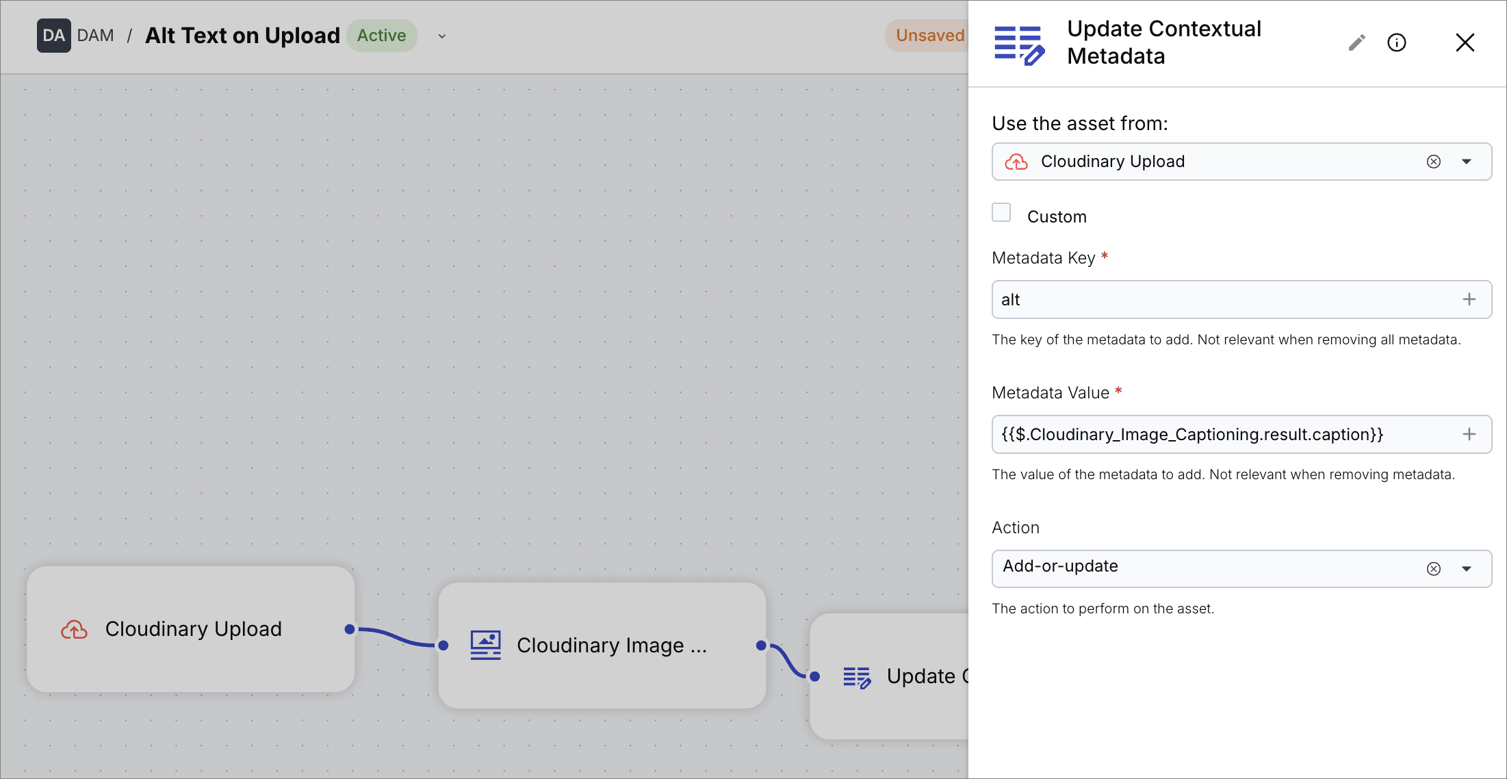The image size is (1507, 779).
Task: Click the Custom checkbox label
Action: click(x=1057, y=217)
